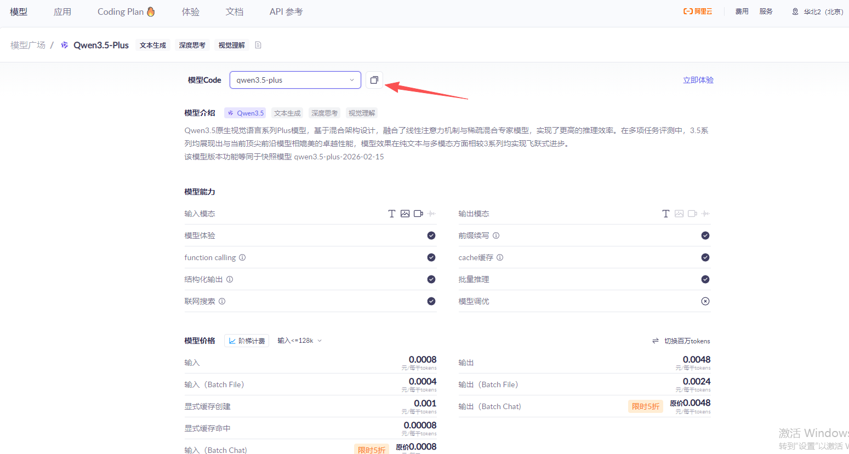The width and height of the screenshot is (849, 454).
Task: Click the image input modality icon
Action: coord(405,214)
